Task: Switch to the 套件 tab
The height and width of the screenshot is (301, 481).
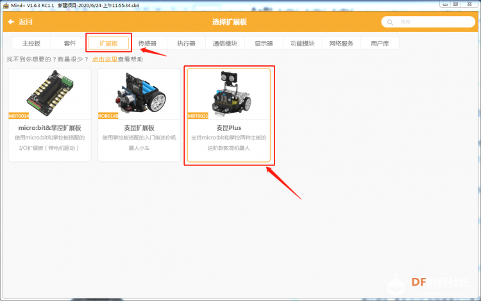Action: (70, 44)
